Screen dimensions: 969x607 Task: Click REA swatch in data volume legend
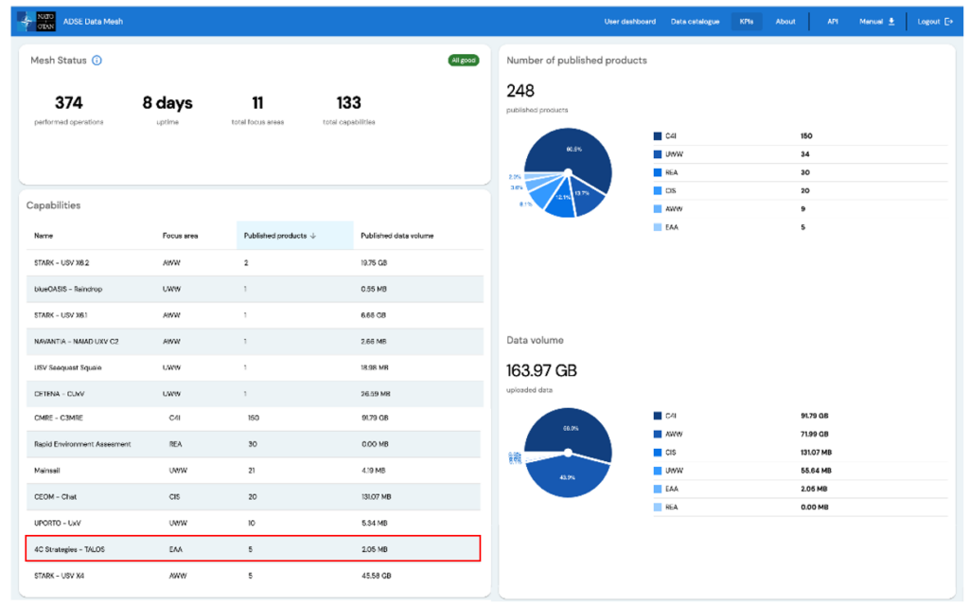[x=658, y=507]
